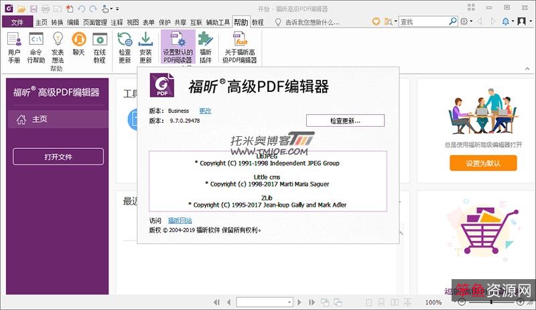536x310 pixels.
Task: Select single page view in status bar
Action: tap(369, 302)
